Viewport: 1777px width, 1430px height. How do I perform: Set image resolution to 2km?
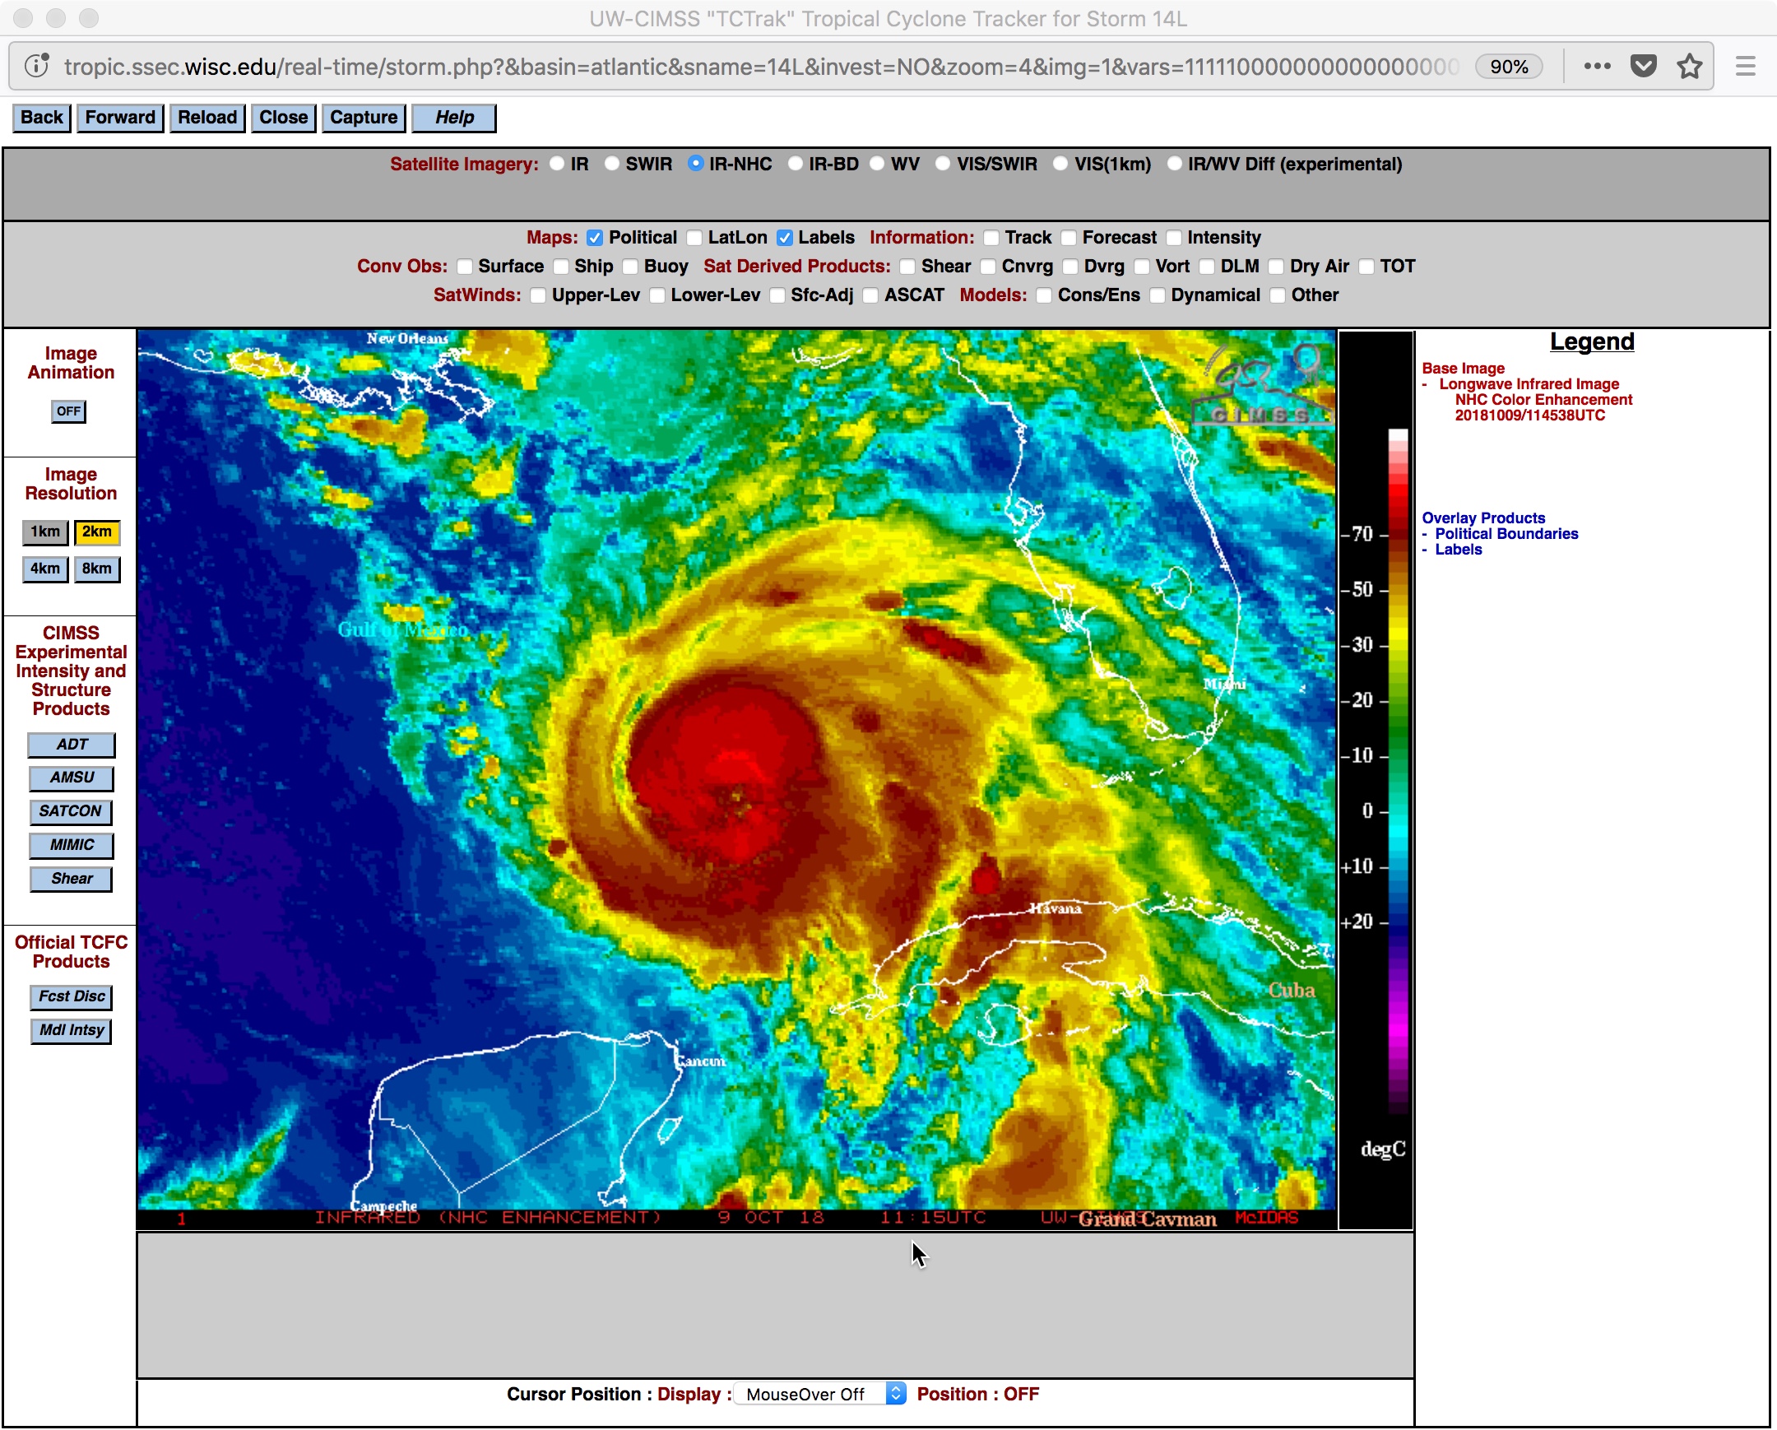pos(97,532)
